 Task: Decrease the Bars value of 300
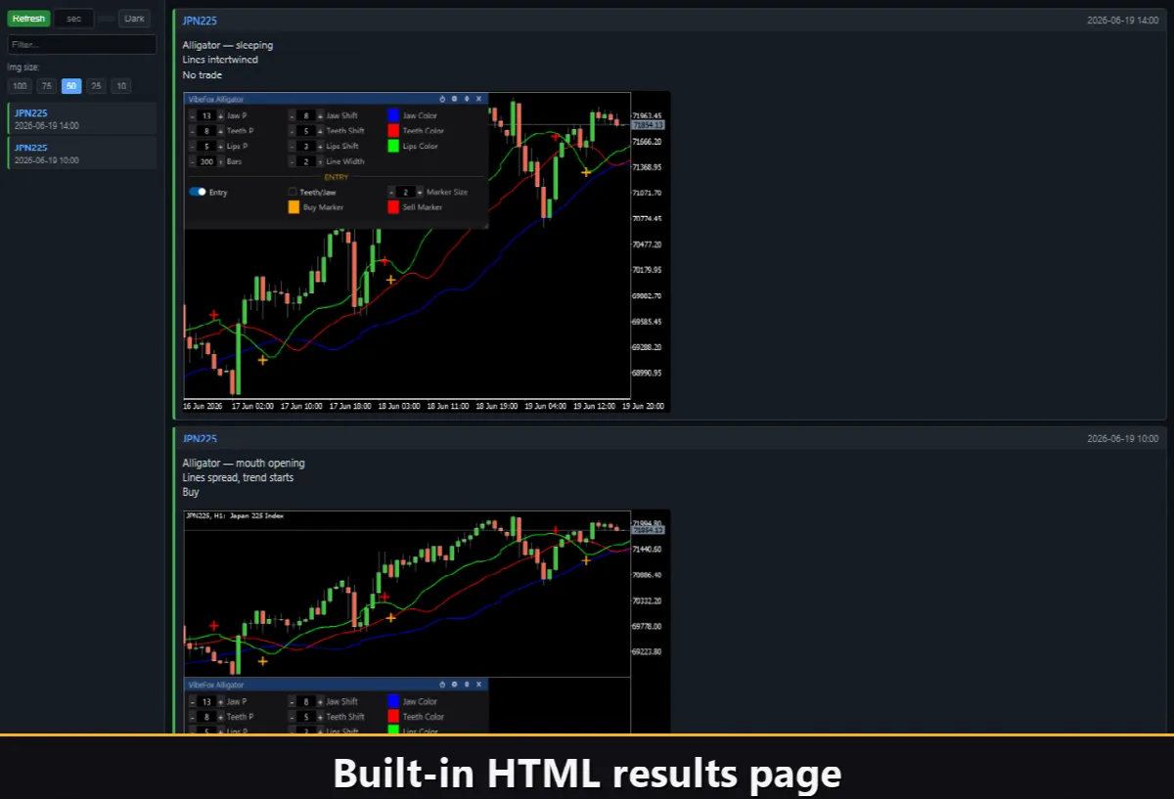tap(192, 161)
